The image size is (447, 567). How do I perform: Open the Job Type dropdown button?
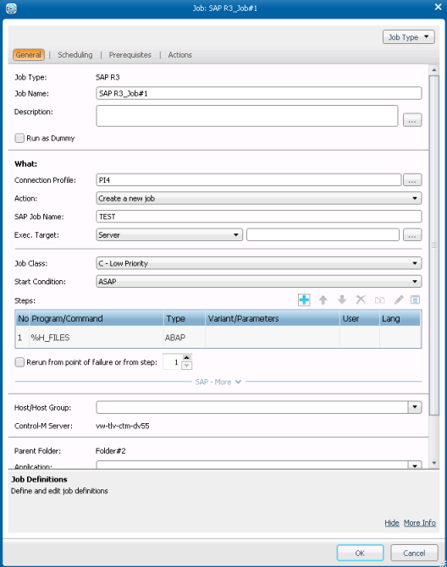tap(409, 37)
